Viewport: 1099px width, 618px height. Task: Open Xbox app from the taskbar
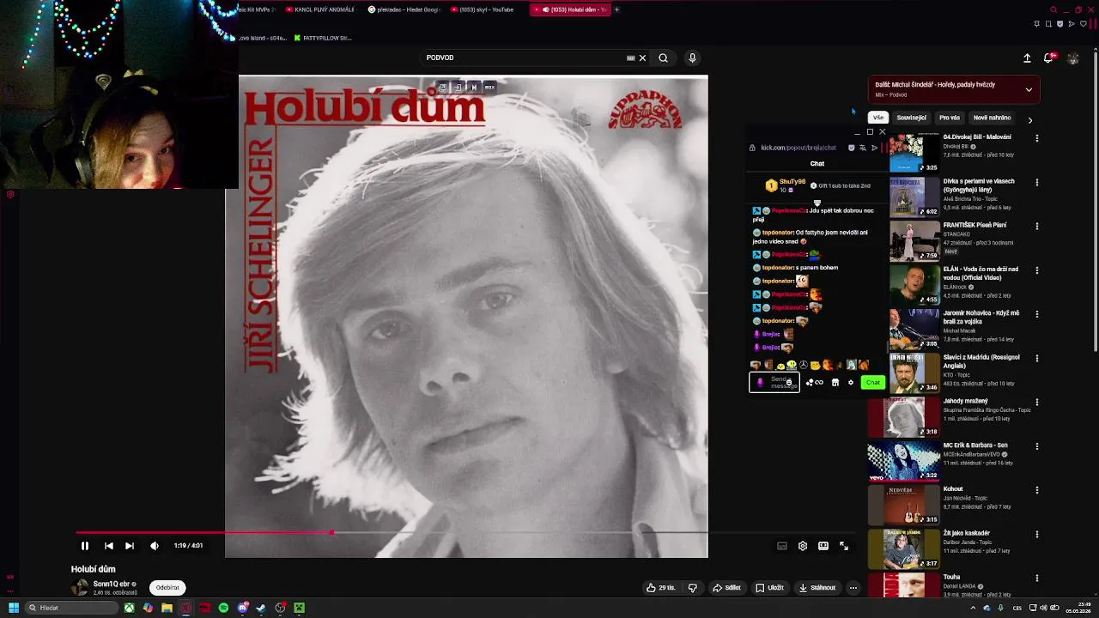tap(129, 608)
